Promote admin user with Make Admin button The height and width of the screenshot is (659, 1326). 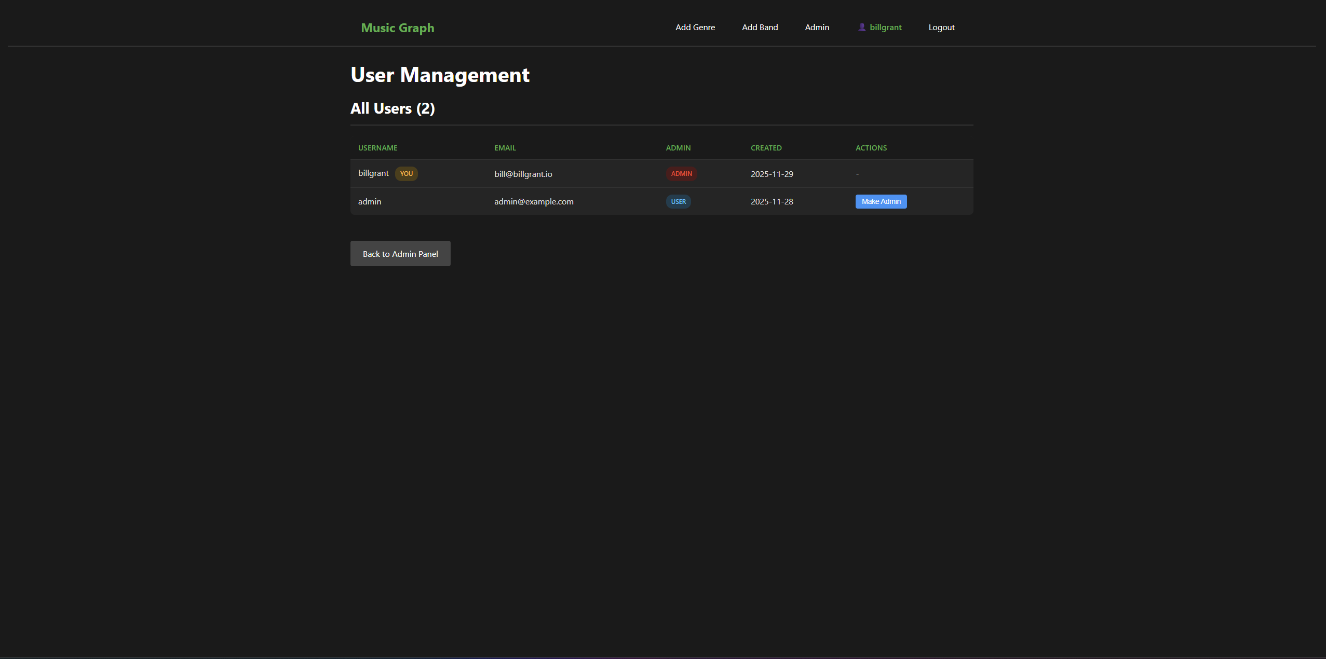tap(881, 201)
